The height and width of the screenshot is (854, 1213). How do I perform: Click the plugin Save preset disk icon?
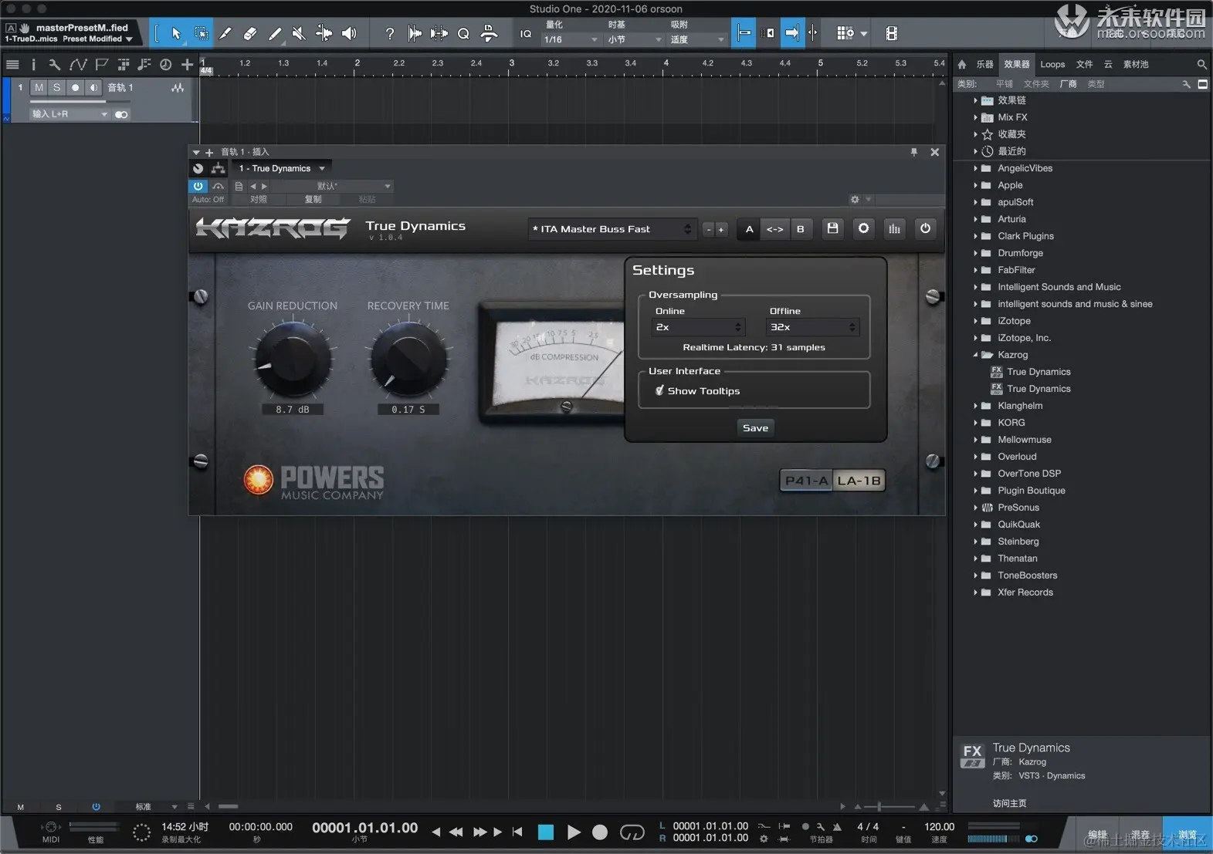coord(832,228)
